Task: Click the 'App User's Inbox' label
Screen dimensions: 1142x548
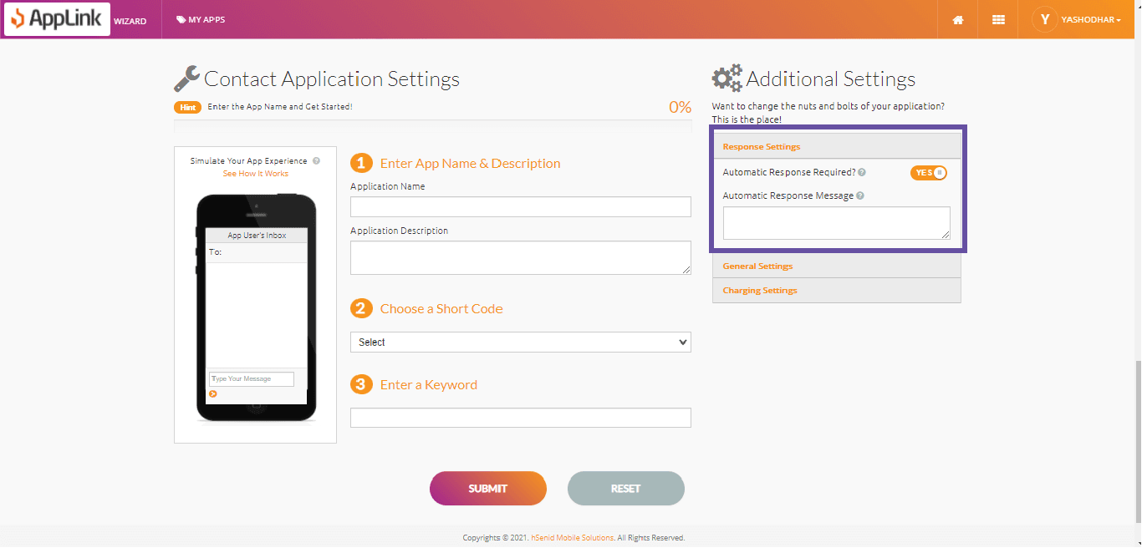Action: pyautogui.click(x=257, y=236)
